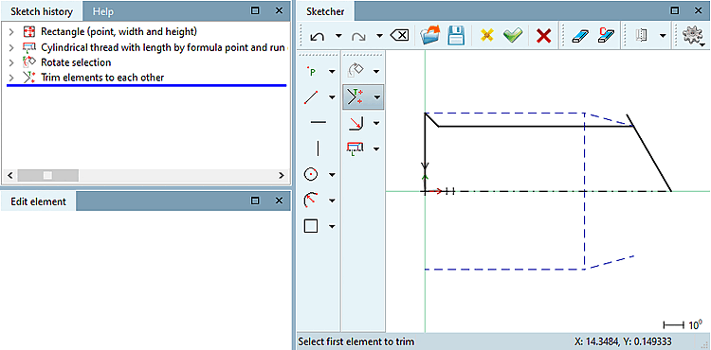
Task: Click the horizontal scrollbar thumb in history
Action: pyautogui.click(x=48, y=175)
